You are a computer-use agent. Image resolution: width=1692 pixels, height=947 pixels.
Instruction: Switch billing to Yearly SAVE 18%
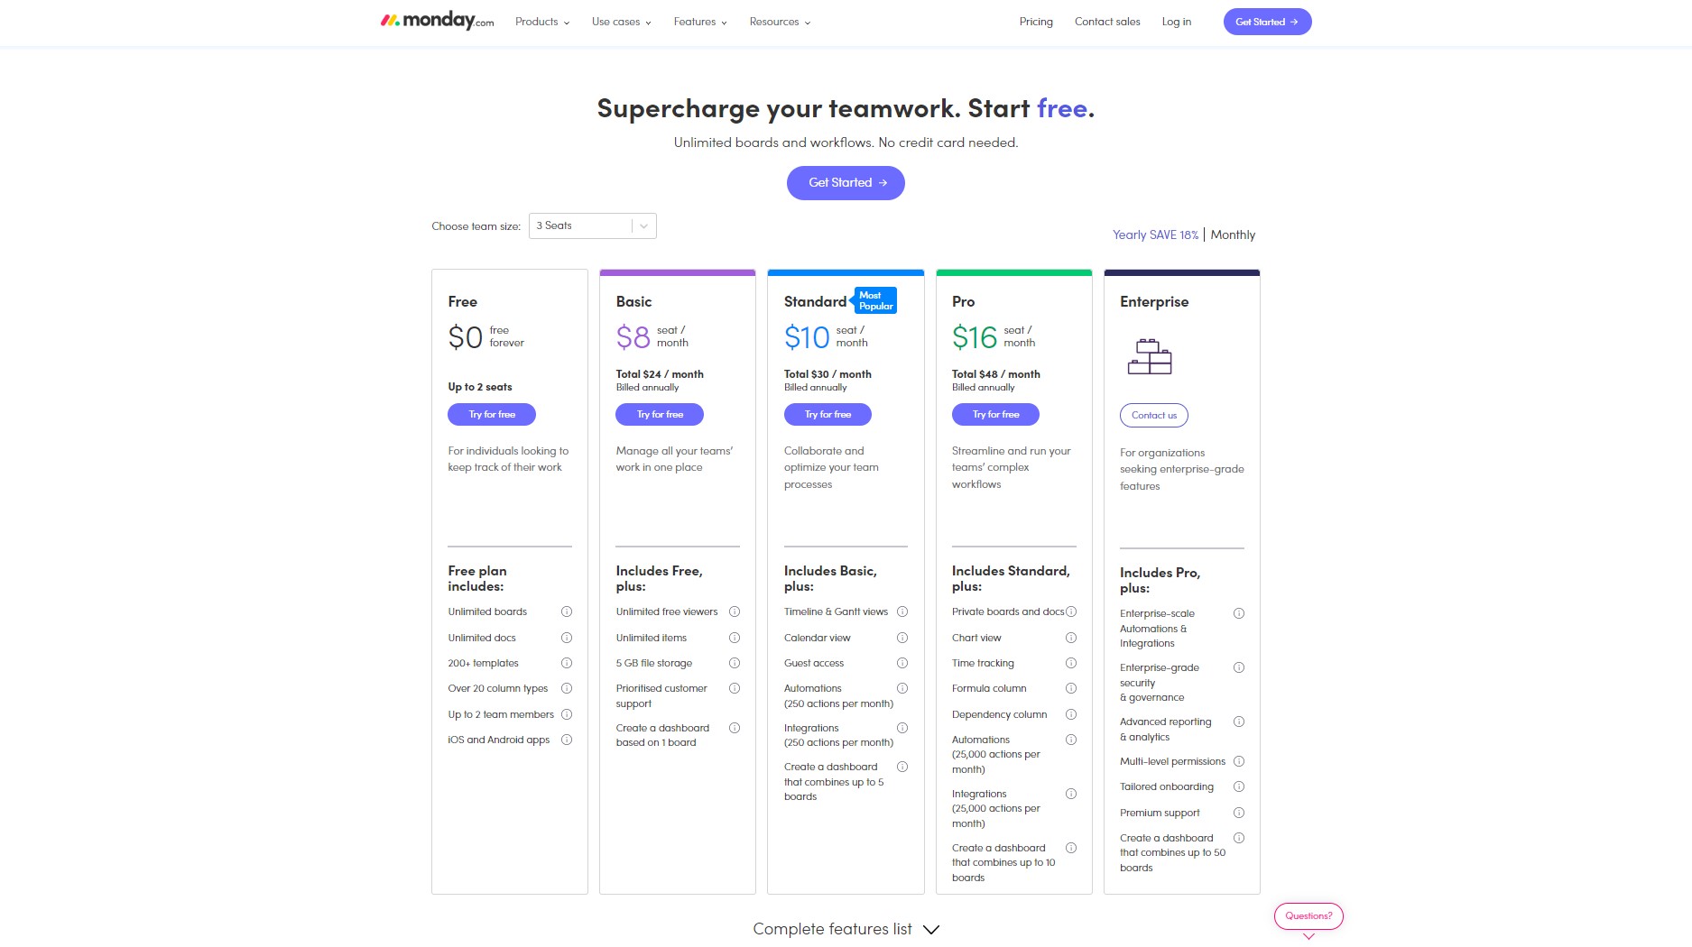point(1155,234)
